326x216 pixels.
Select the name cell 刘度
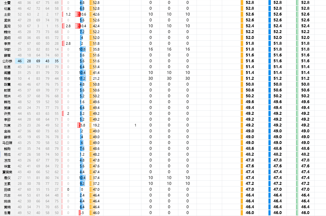point(7,126)
